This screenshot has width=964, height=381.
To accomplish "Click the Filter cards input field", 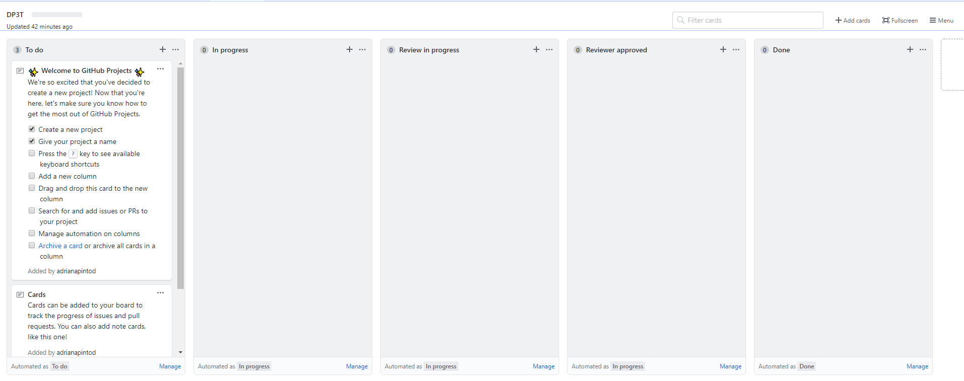I will point(747,20).
